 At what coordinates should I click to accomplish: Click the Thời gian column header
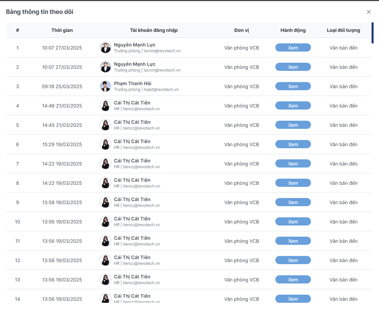tap(62, 30)
